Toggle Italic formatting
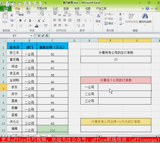 coord(25,21)
